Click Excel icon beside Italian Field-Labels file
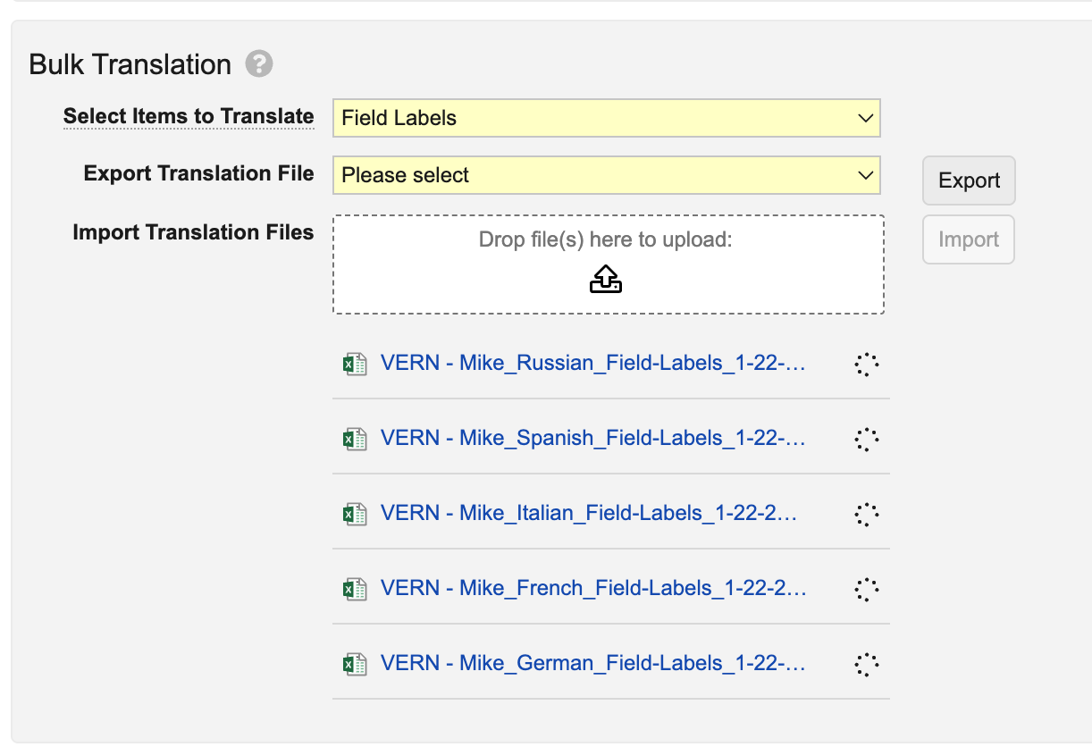This screenshot has height=747, width=1092. click(355, 514)
